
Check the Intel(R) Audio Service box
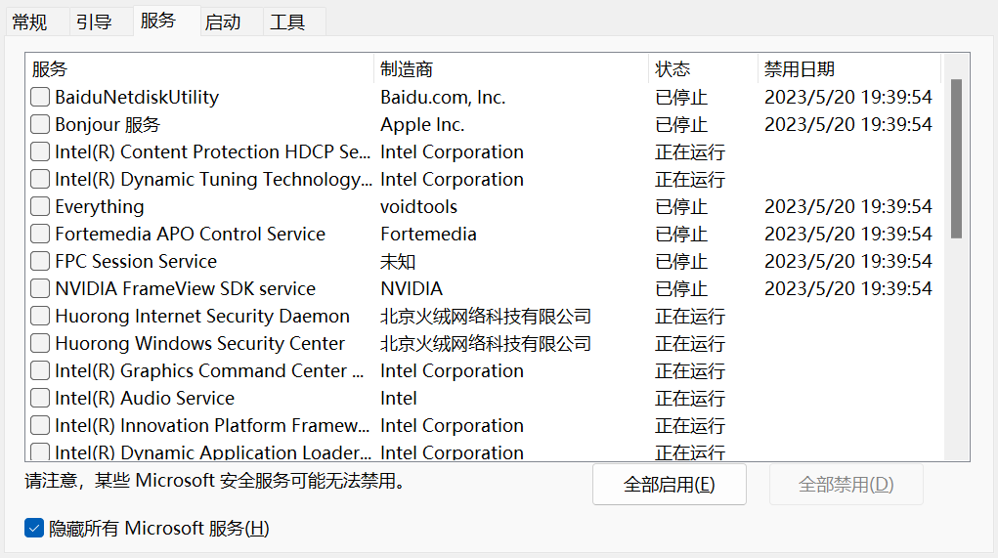click(40, 398)
